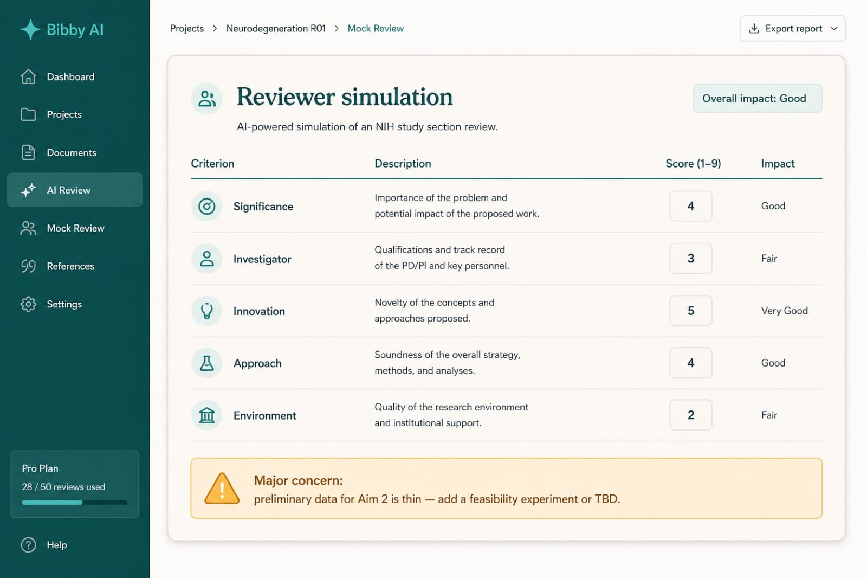Open Neurodegeneration R01 breadcrumb link

point(276,28)
